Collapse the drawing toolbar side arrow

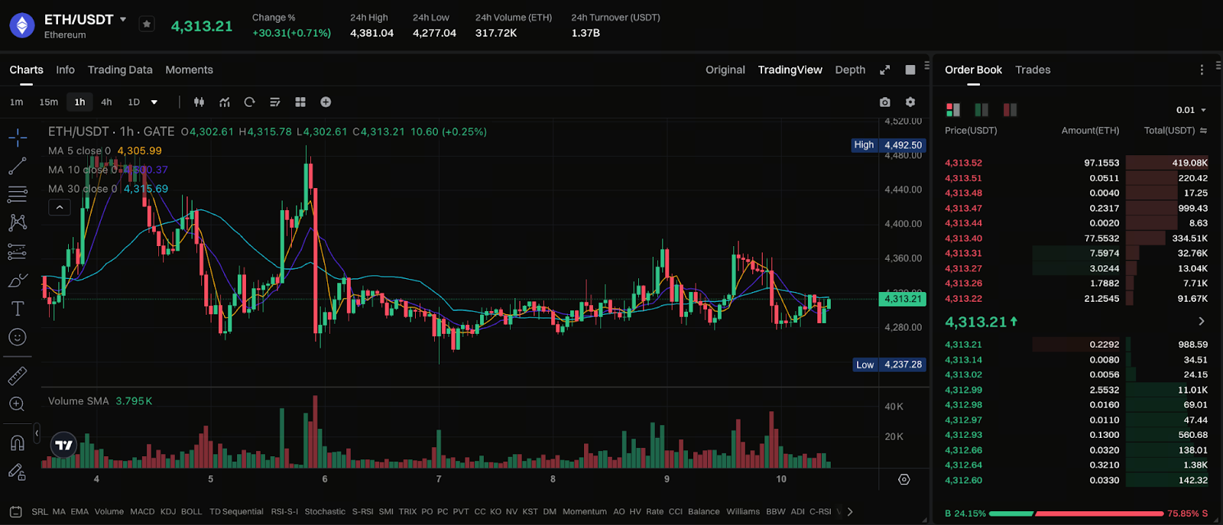coord(36,433)
